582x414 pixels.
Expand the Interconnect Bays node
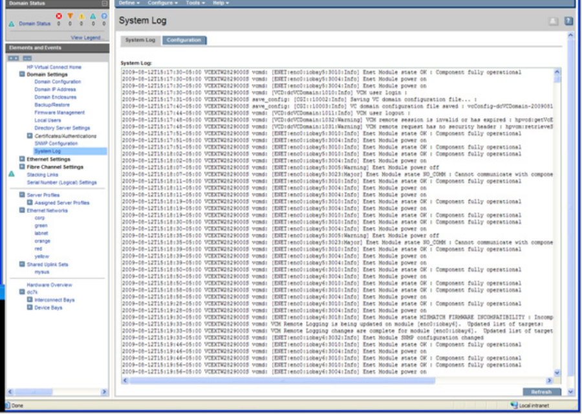pos(30,300)
